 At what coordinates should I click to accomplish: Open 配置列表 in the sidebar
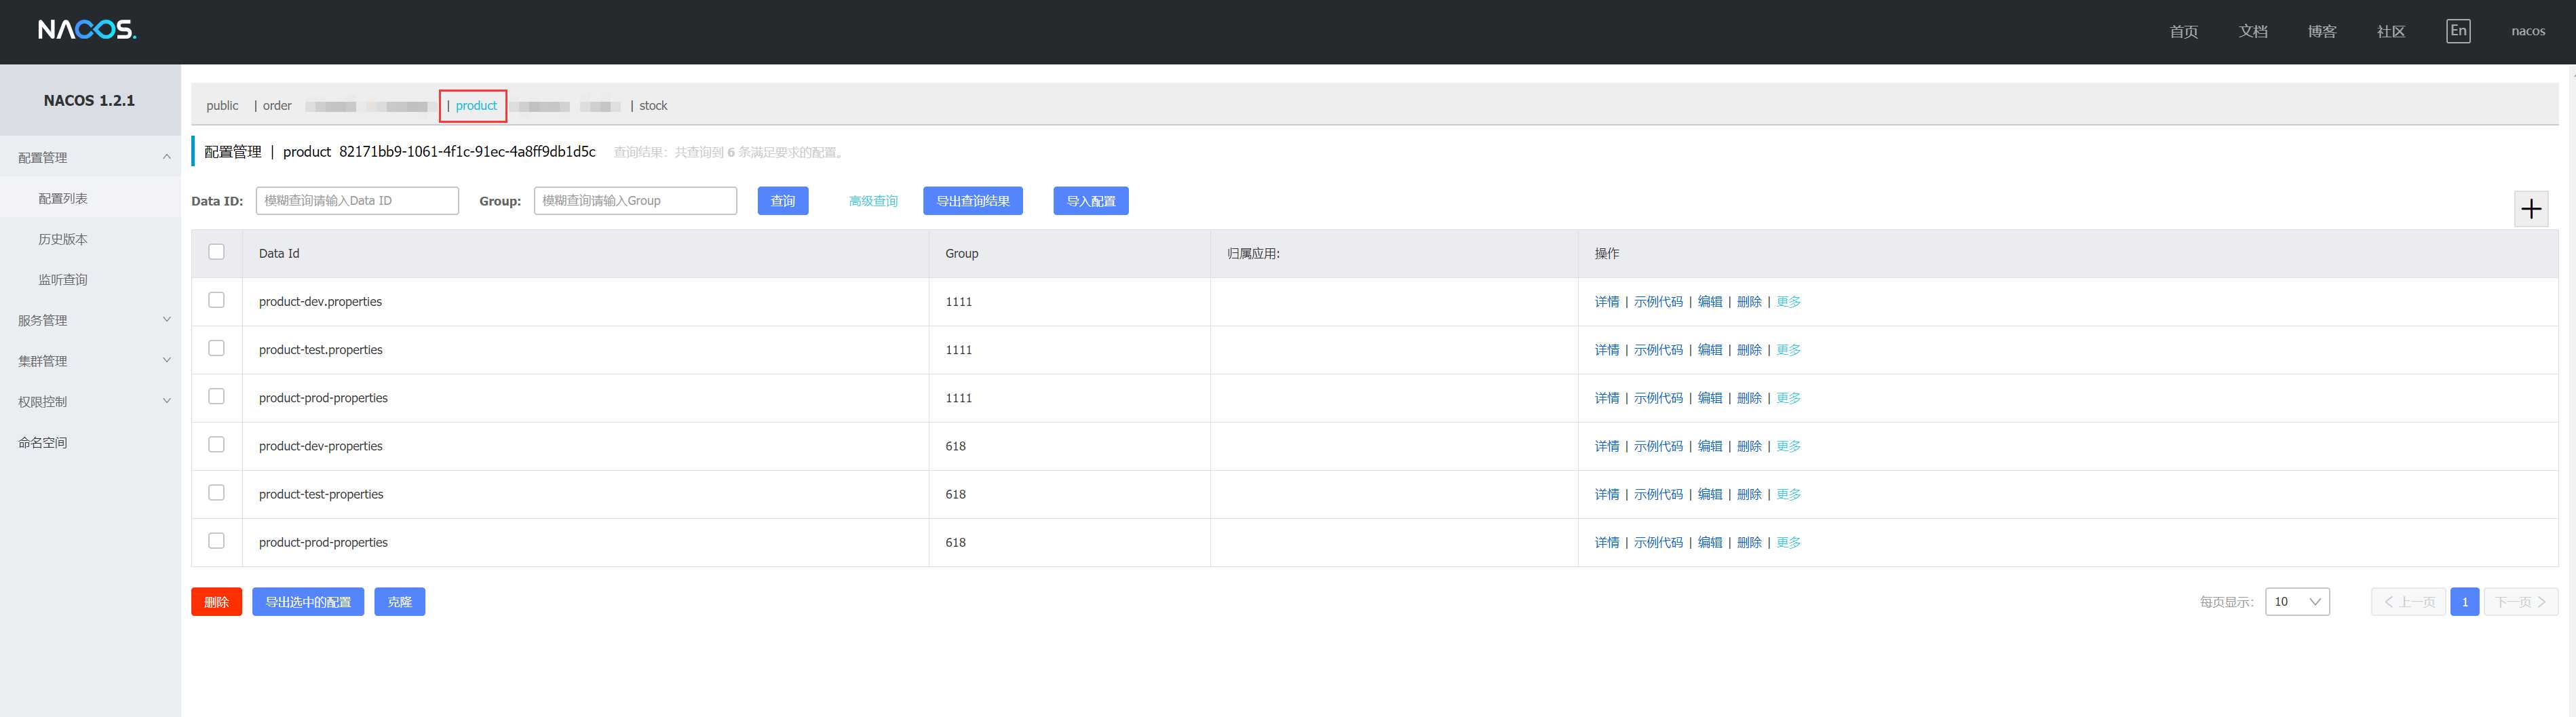[x=63, y=198]
